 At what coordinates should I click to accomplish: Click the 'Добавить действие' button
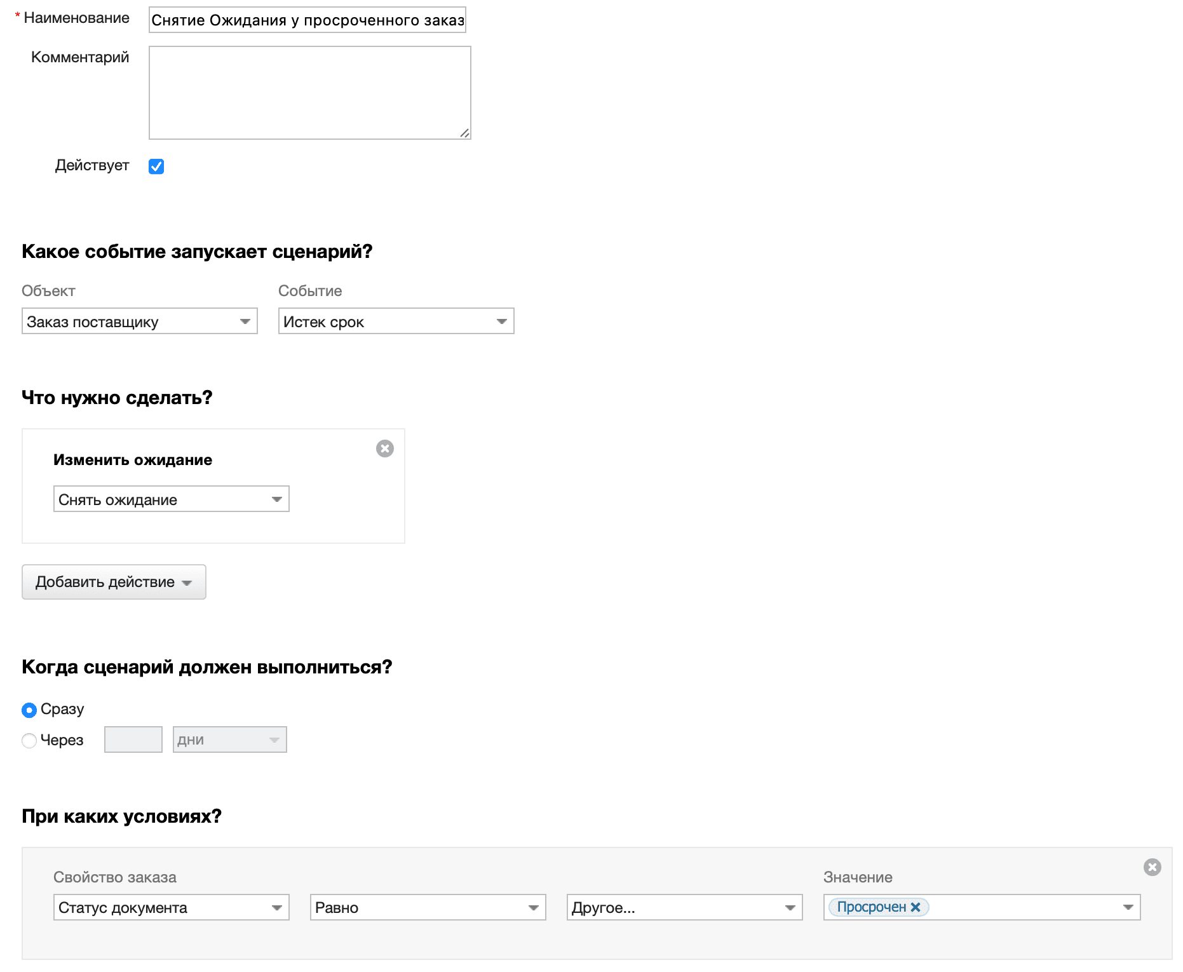point(114,582)
